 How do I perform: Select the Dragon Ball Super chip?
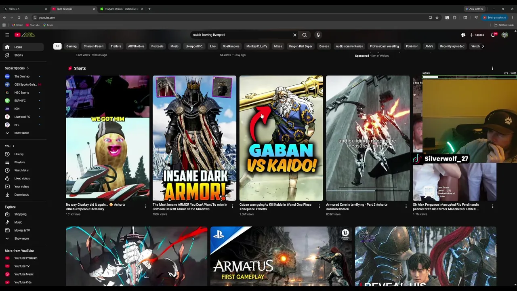(301, 46)
